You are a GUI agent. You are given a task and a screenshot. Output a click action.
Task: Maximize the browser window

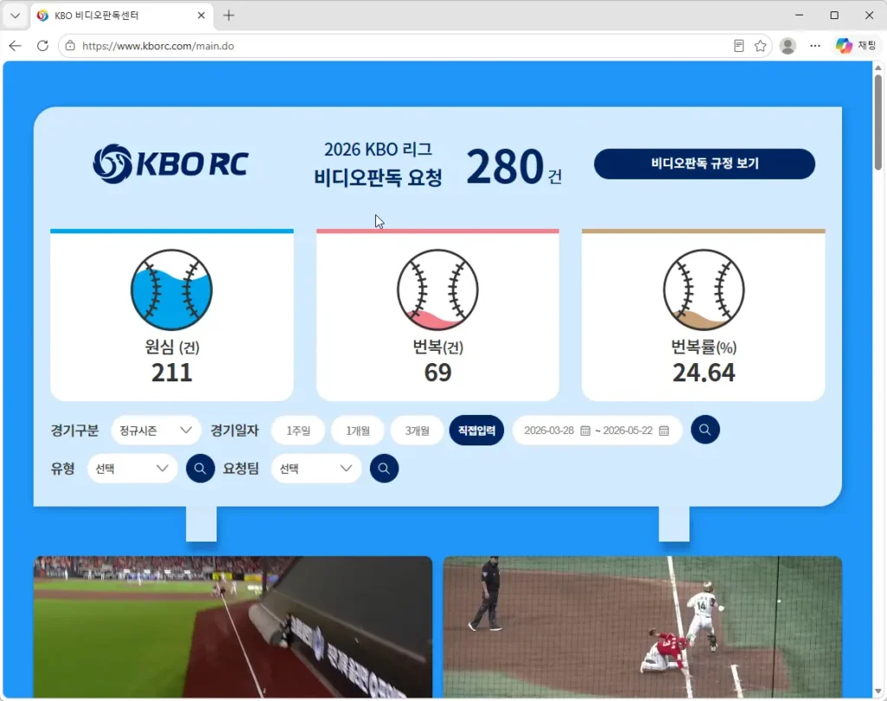pyautogui.click(x=834, y=16)
